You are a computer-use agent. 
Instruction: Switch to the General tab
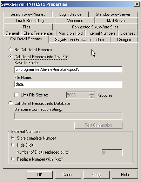12,33
